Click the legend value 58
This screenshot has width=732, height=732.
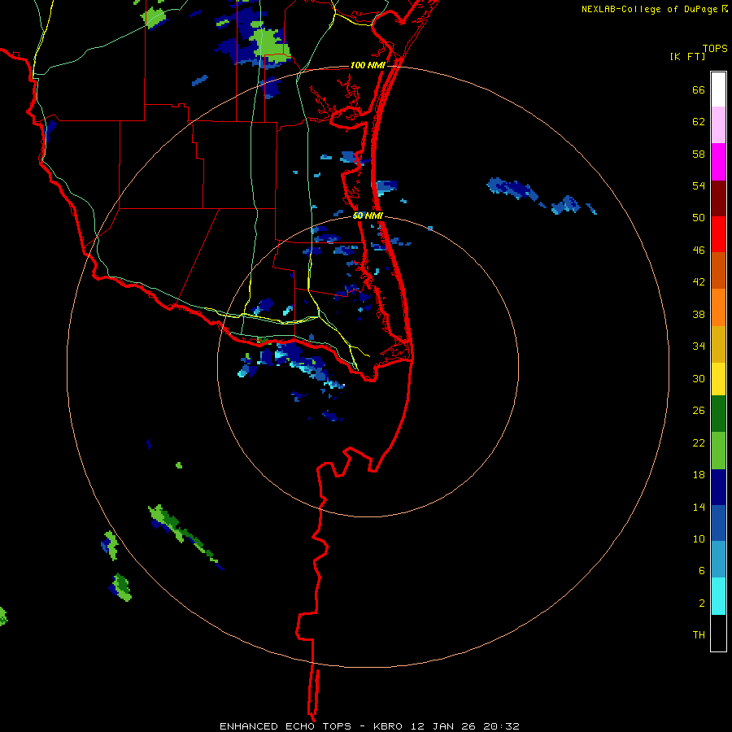click(699, 154)
